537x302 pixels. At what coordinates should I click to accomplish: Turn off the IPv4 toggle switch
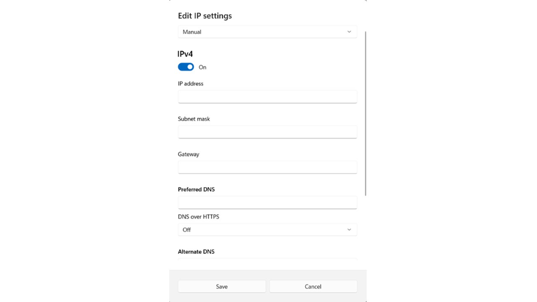click(x=186, y=67)
